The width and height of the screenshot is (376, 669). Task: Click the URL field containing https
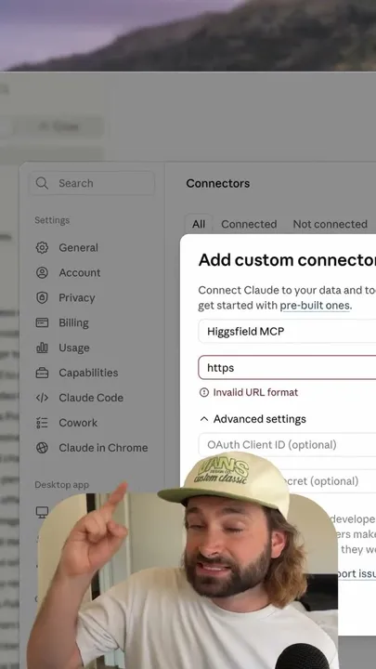point(287,368)
